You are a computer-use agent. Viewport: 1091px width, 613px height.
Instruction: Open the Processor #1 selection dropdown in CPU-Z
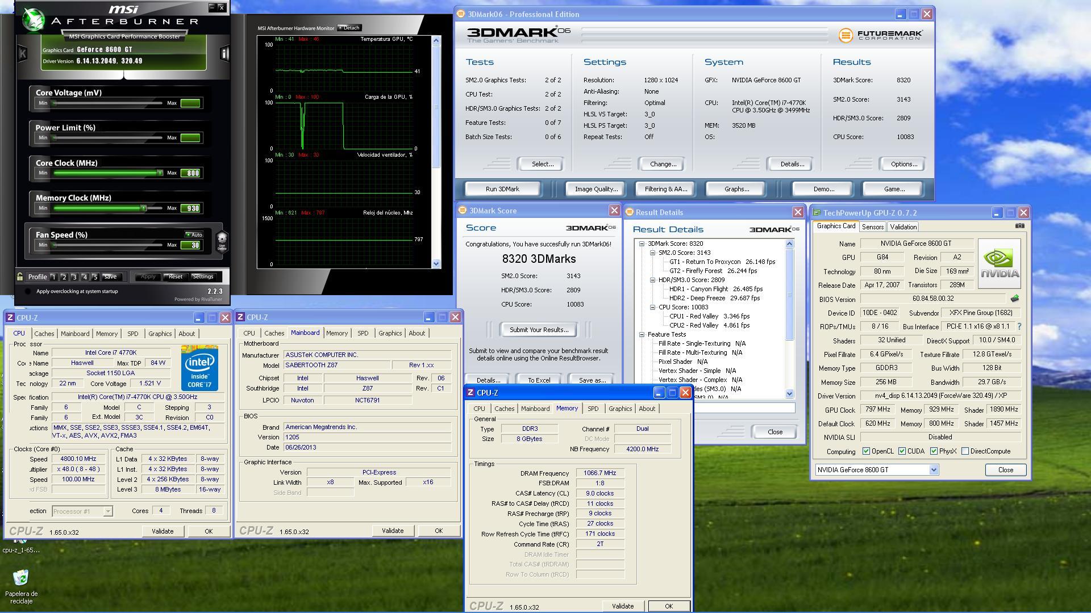107,511
